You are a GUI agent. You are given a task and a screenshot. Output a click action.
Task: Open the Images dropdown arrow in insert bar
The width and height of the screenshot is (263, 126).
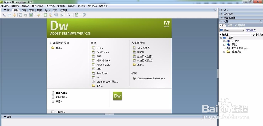(34, 15)
